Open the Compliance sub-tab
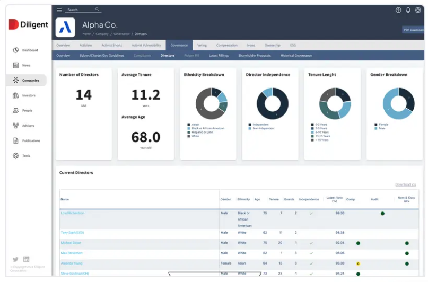This screenshot has width=428, height=282. (x=142, y=55)
